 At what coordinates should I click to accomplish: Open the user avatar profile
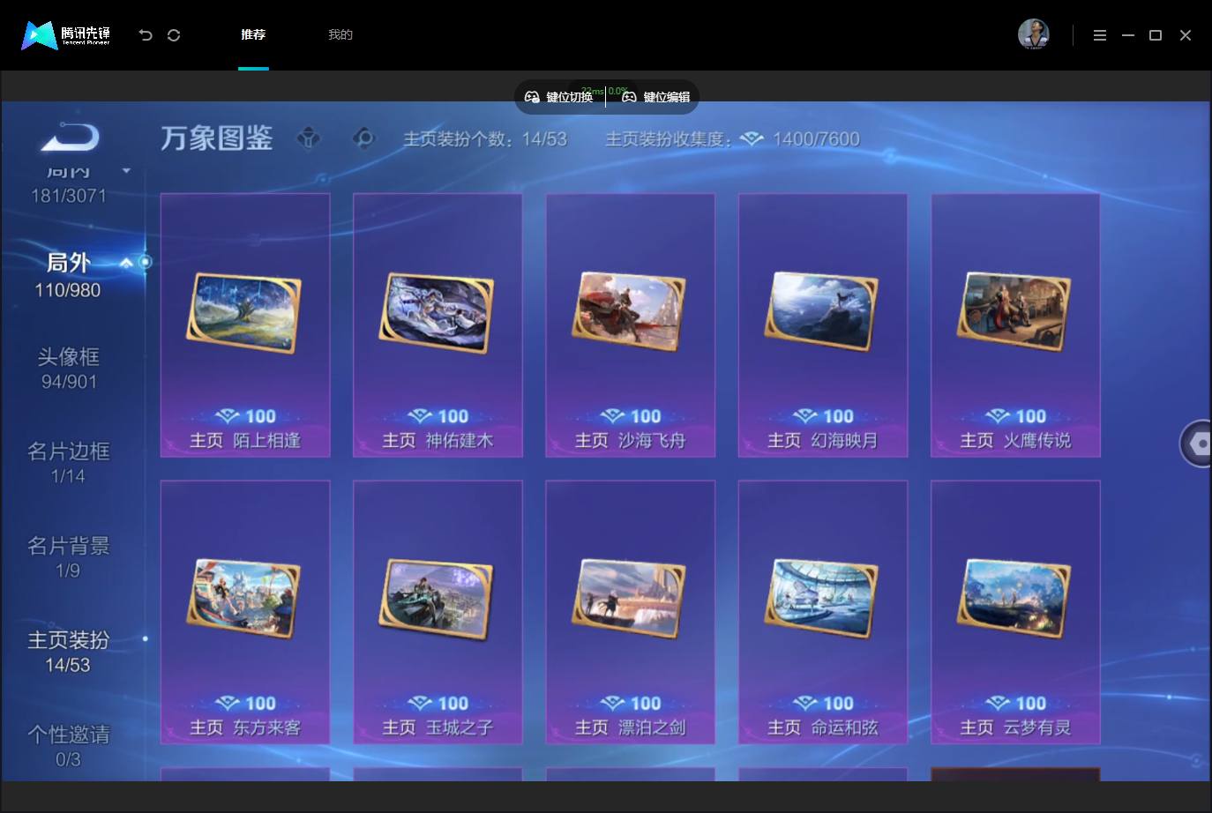(1034, 34)
